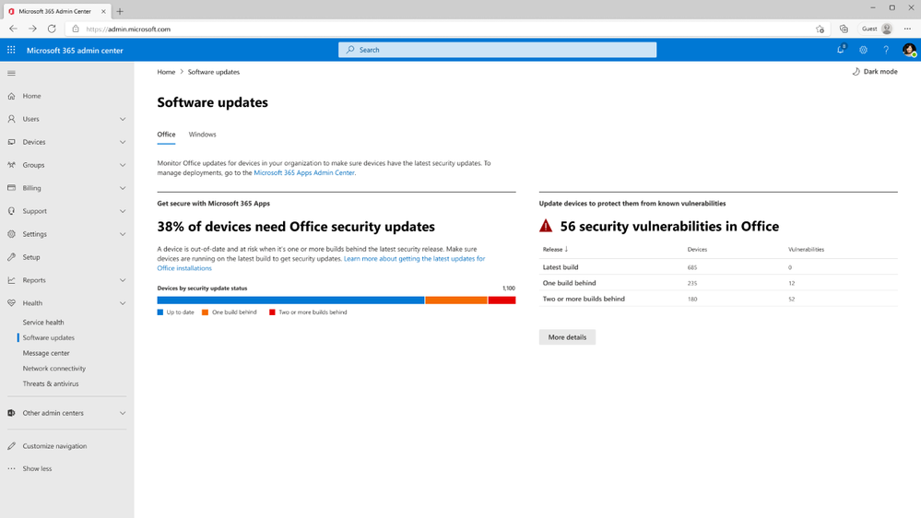Screen dimensions: 921x518
Task: Open help question mark icon
Action: pyautogui.click(x=886, y=50)
